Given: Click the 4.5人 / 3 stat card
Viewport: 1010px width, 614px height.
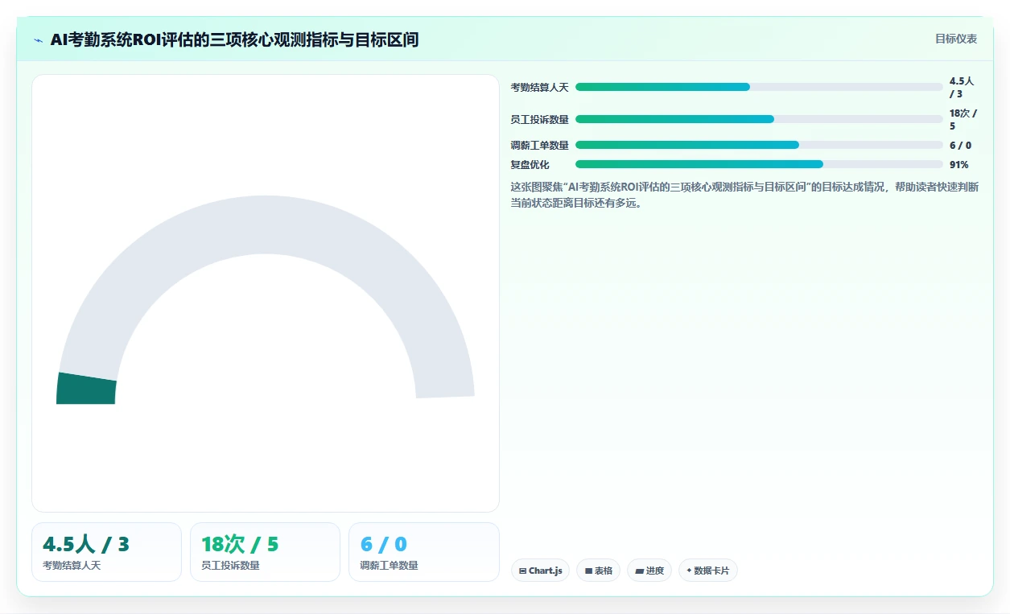Looking at the screenshot, I should [106, 552].
